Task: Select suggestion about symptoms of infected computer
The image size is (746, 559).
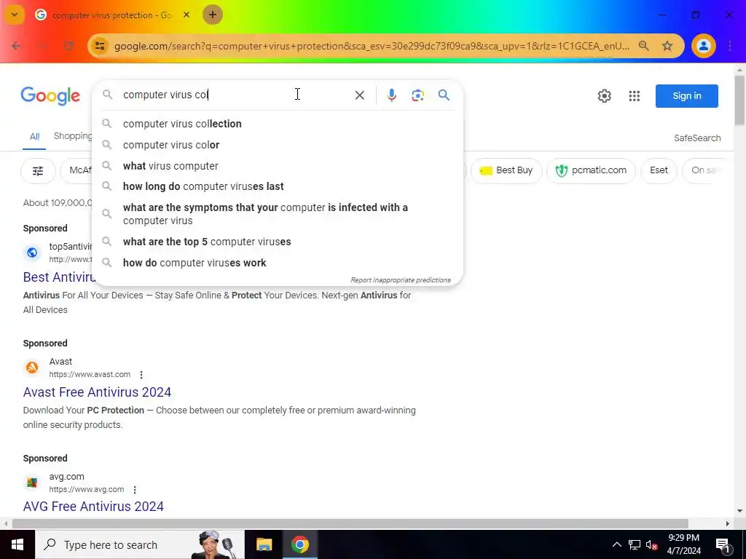Action: (278, 214)
